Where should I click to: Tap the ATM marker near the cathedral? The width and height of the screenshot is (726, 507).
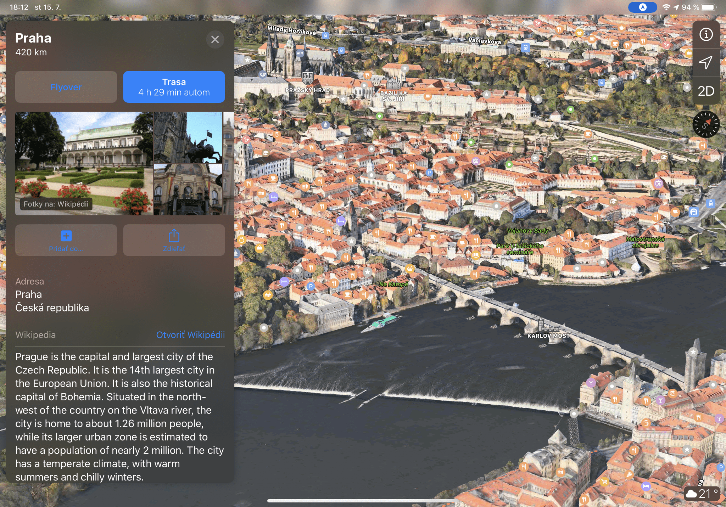300,53
